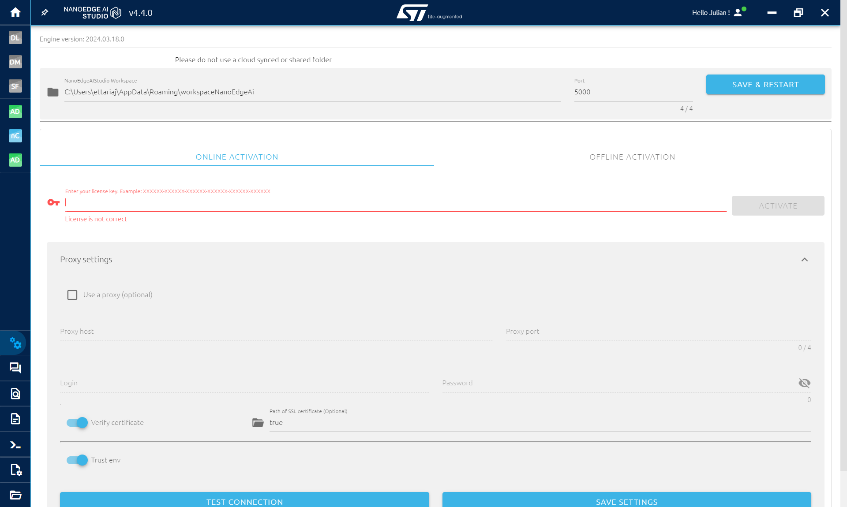Open the n-class classification (nC) project
The width and height of the screenshot is (847, 507).
[15, 136]
